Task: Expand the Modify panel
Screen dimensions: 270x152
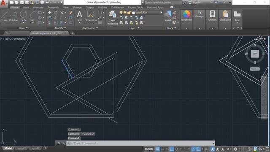Action: coord(60,28)
